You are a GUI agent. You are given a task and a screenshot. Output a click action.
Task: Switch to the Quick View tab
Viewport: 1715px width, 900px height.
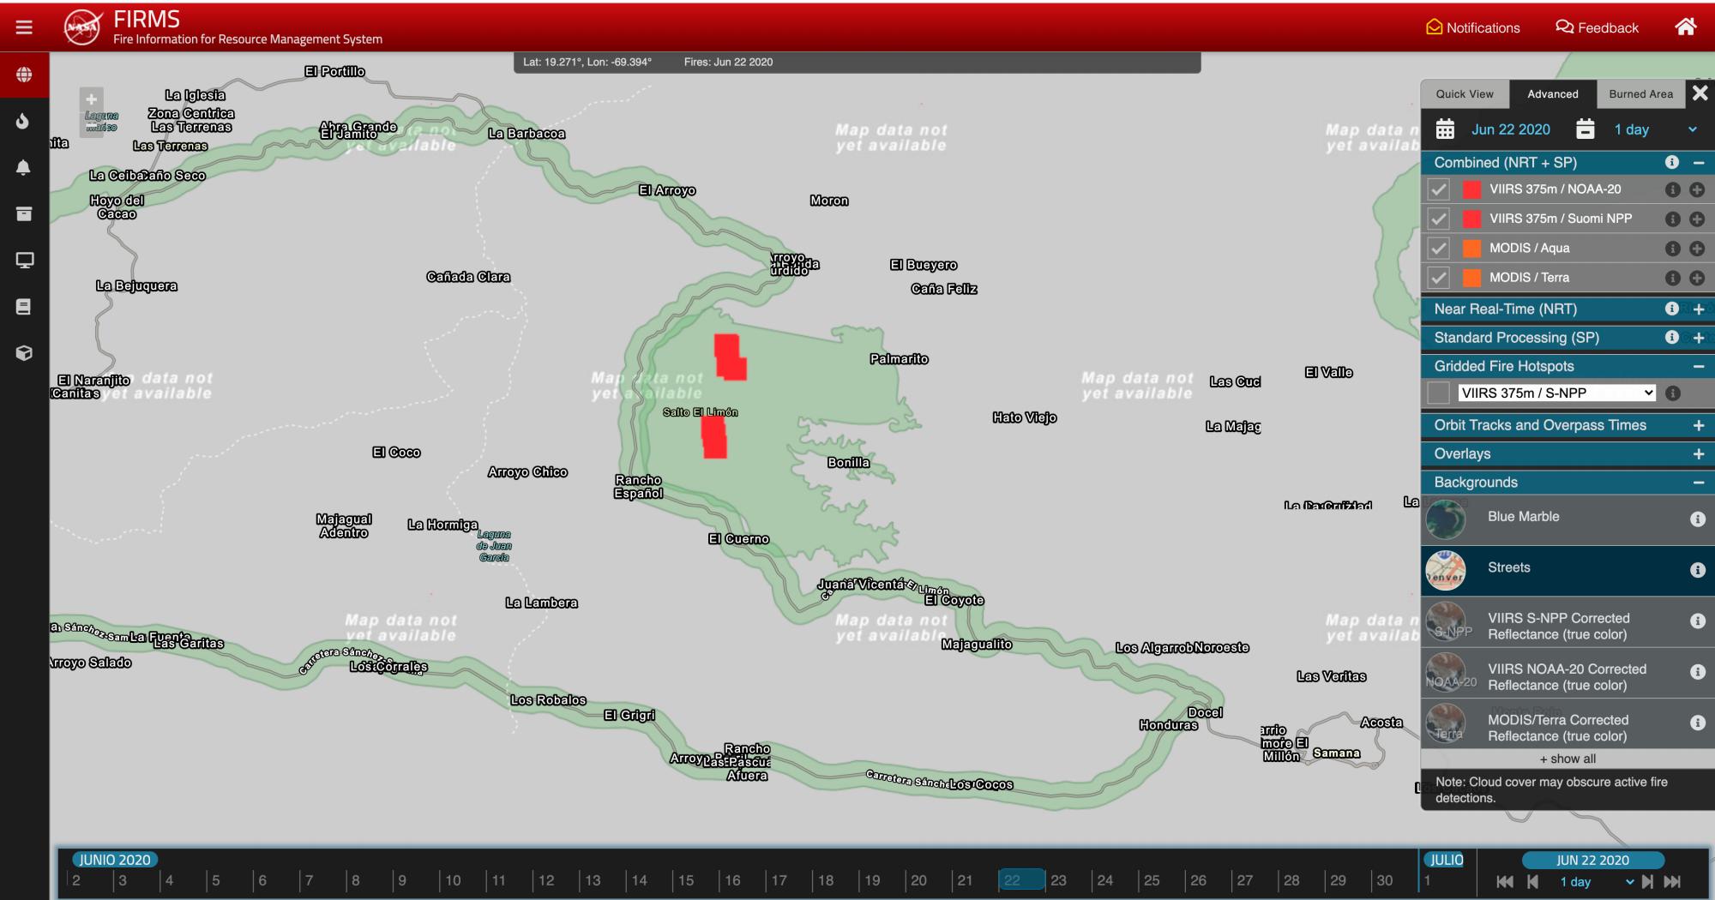pyautogui.click(x=1464, y=94)
